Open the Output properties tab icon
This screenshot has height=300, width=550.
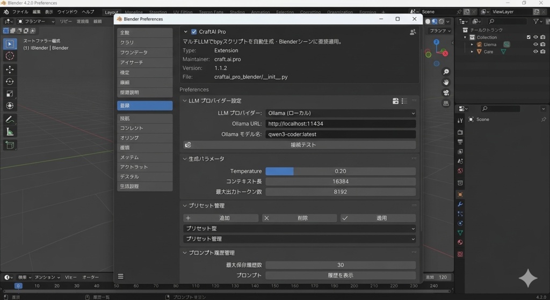(x=460, y=142)
